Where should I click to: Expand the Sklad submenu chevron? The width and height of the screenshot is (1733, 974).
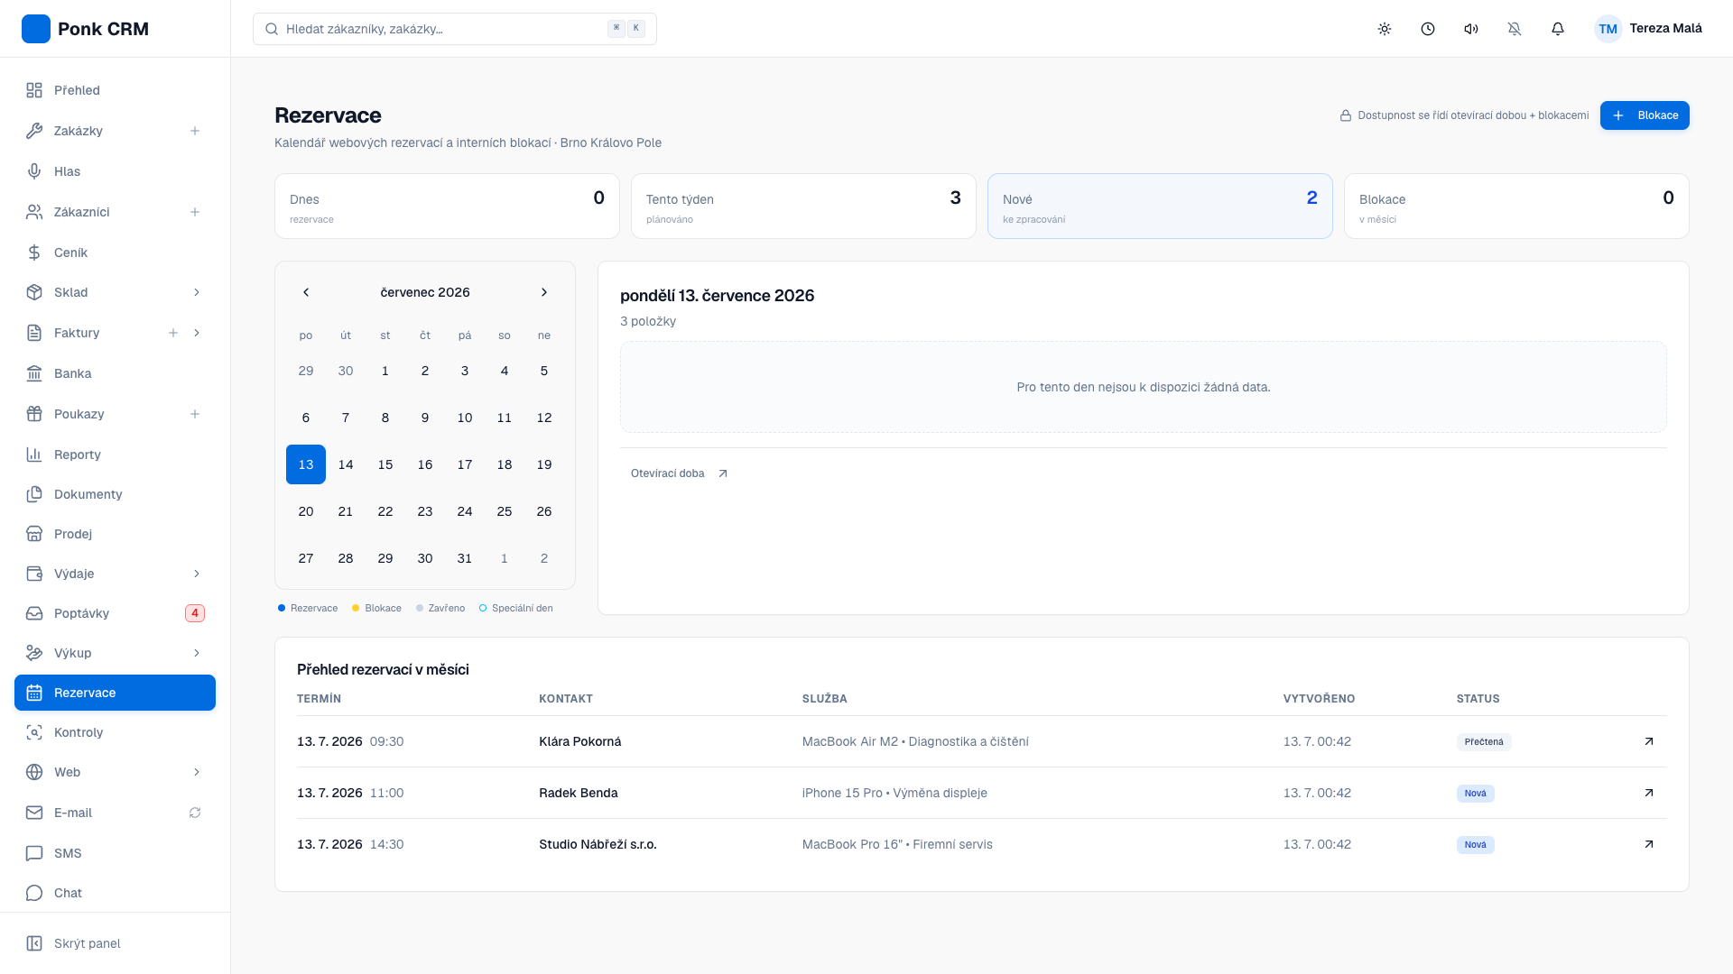197,292
